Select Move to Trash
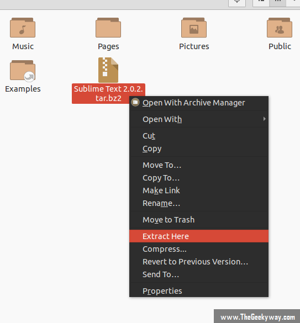Viewport: 300px width, 323px height. tap(199, 220)
